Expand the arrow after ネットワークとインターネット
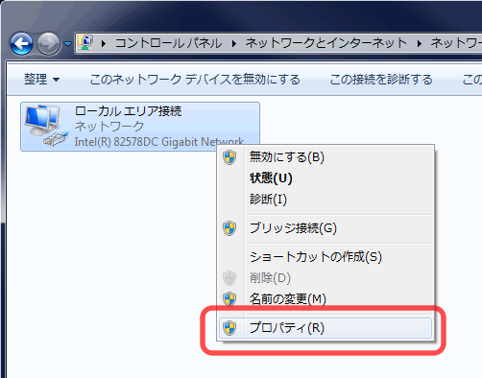Viewport: 482px width, 378px height. (420, 43)
